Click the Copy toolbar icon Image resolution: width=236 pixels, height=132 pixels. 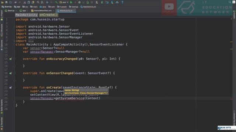29,3
